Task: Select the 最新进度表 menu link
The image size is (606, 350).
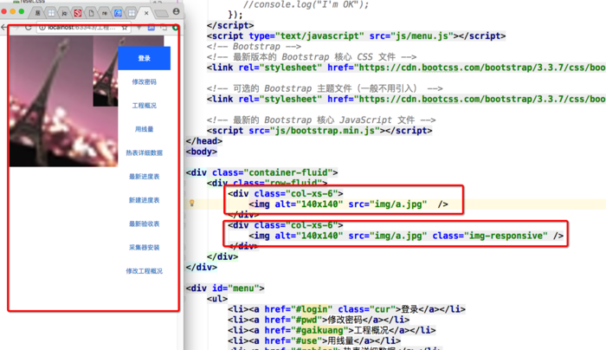Action: 145,177
